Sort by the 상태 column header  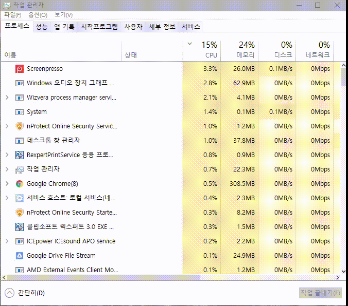tap(152, 50)
